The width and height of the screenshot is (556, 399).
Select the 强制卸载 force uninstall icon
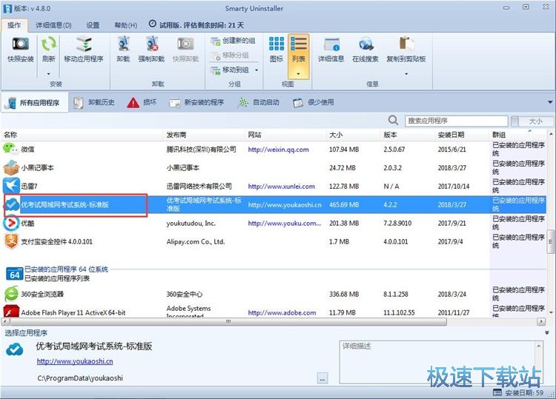[x=151, y=48]
